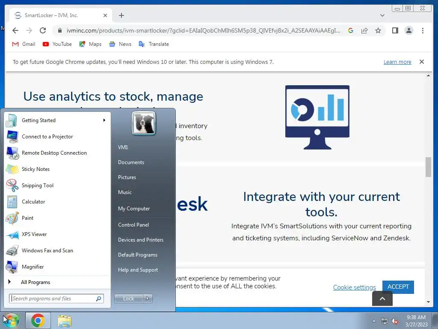The width and height of the screenshot is (438, 329).
Task: Open Devices and Printers
Action: coord(141,240)
